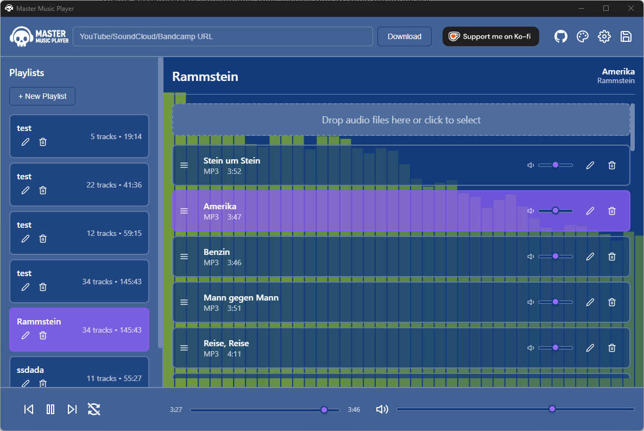Screen dimensions: 644x431
Task: Rename the 22-track test playlist
Action: pos(26,190)
